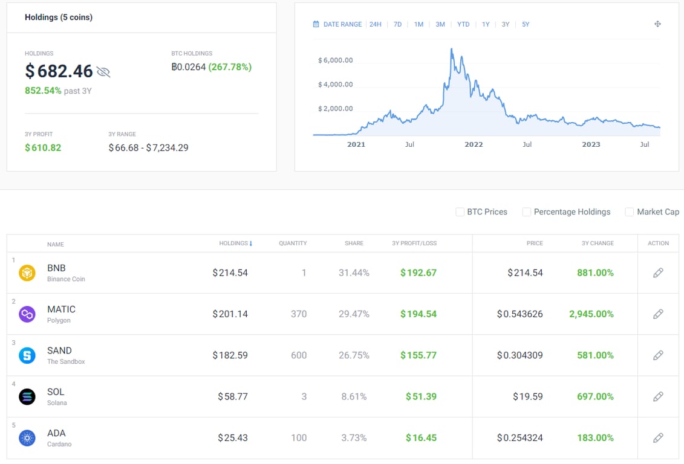Enable the BTC Prices checkbox

point(460,211)
